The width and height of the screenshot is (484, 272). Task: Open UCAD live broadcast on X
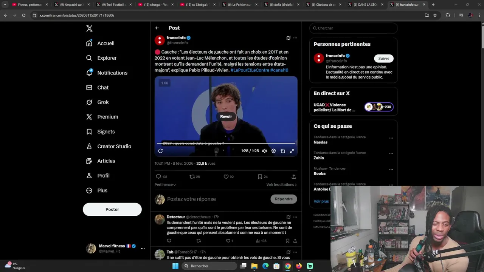click(x=354, y=107)
